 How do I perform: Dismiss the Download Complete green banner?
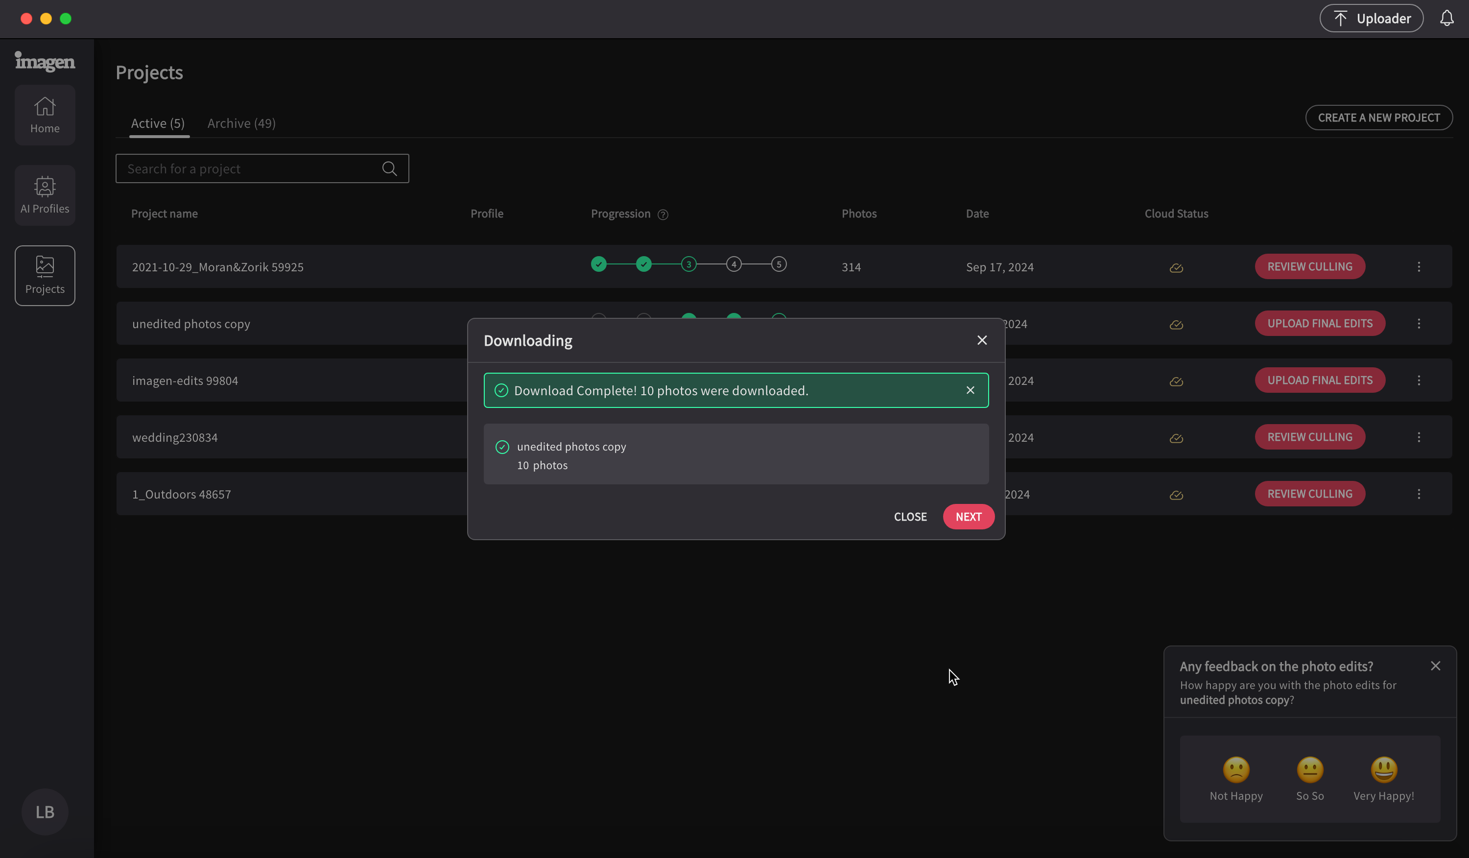[x=970, y=390]
